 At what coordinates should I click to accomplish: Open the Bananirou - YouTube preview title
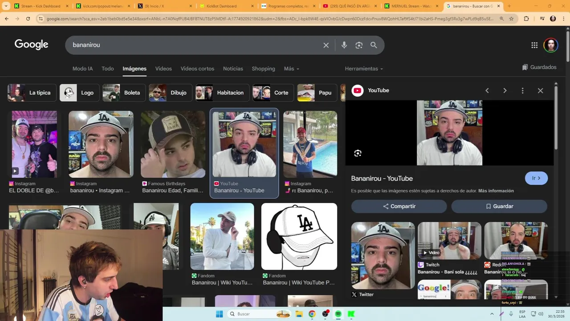tap(382, 178)
